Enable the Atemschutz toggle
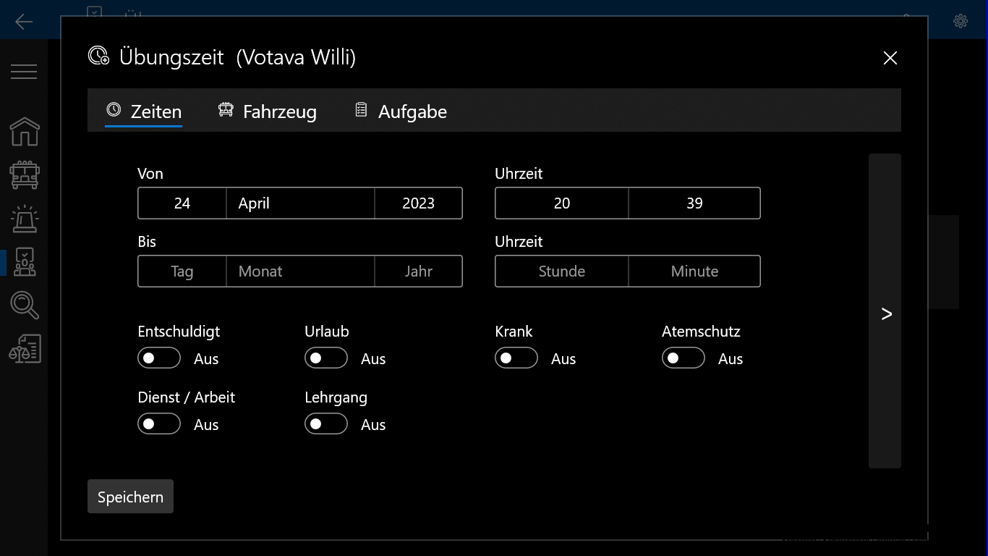This screenshot has width=988, height=556. (683, 358)
